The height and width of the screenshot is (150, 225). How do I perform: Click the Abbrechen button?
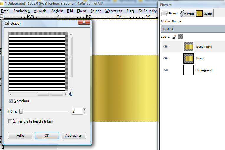(x=74, y=136)
